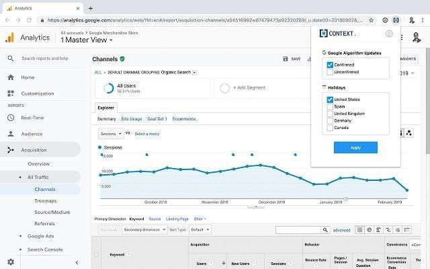430x269 pixels.
Task: Click the Real-Time clock icon
Action: (11, 118)
